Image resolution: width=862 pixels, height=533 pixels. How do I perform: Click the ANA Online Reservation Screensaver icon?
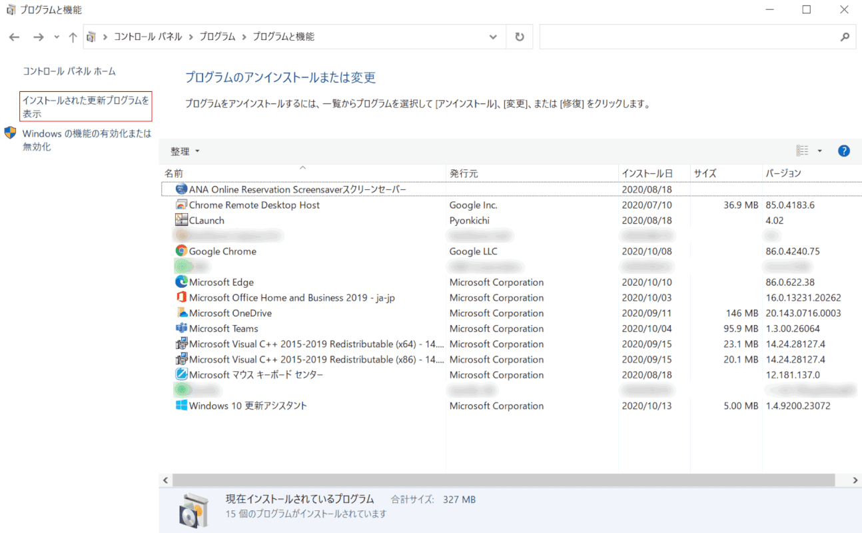tap(181, 189)
